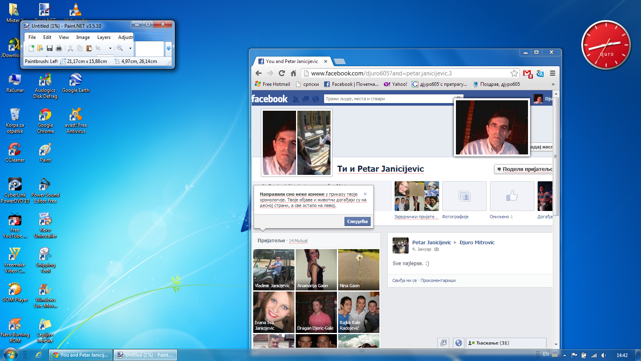The width and height of the screenshot is (641, 361).
Task: Open the Google Translate extension icon
Action: (x=540, y=74)
